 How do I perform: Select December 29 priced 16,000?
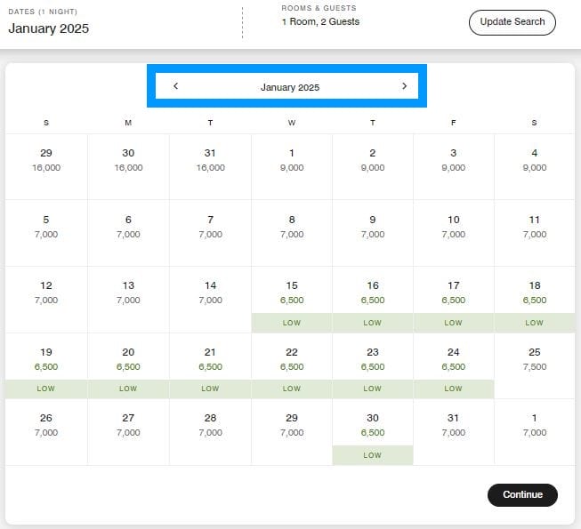(46, 166)
